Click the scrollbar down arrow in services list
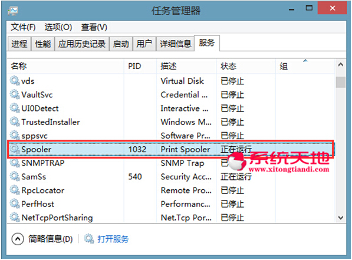Viewport: 352px width, 260px height. [341, 218]
